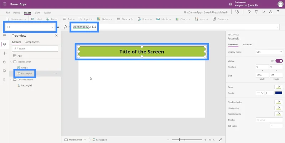Open the Border style dropdown
This screenshot has height=143, width=285.
[260, 93]
